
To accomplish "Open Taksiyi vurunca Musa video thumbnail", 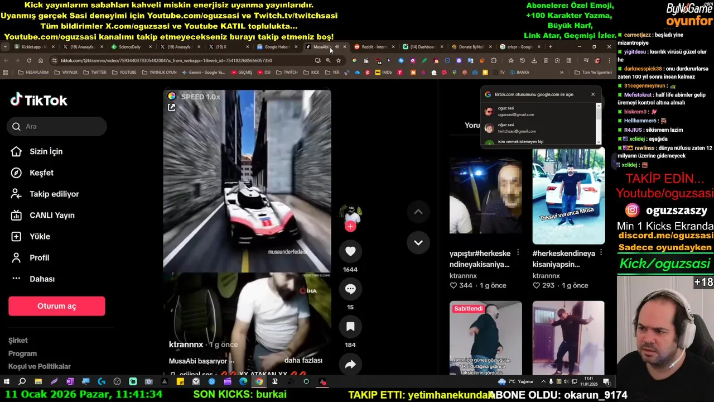I will coord(568,196).
